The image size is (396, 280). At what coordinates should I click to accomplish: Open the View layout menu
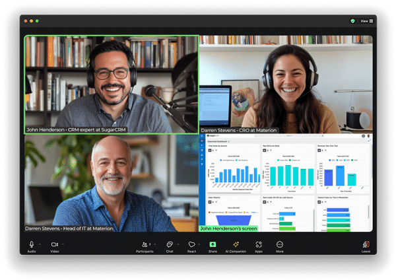point(366,21)
